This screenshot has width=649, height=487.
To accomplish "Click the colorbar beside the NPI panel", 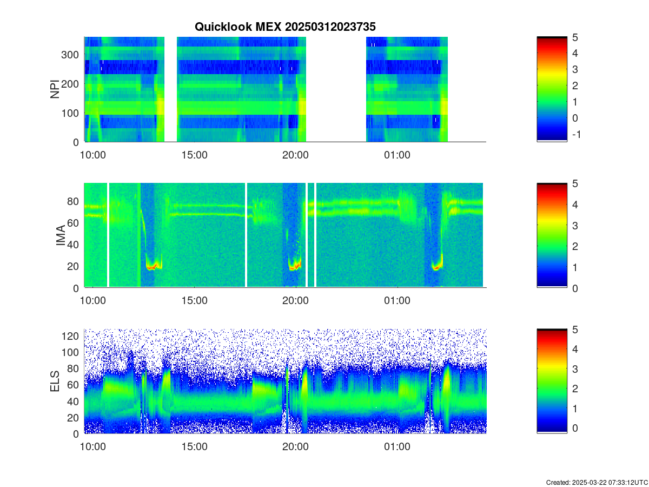I will tap(552, 89).
